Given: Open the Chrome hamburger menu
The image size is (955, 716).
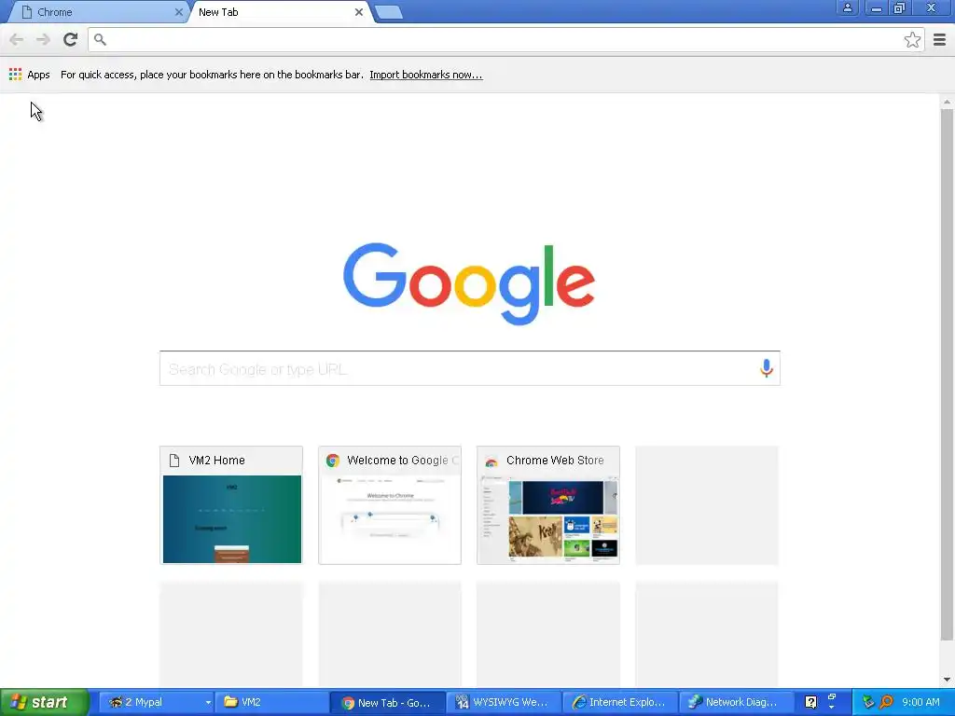Looking at the screenshot, I should (939, 39).
